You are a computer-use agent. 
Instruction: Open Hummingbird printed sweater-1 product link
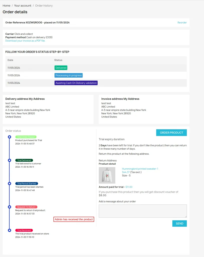[140, 169]
